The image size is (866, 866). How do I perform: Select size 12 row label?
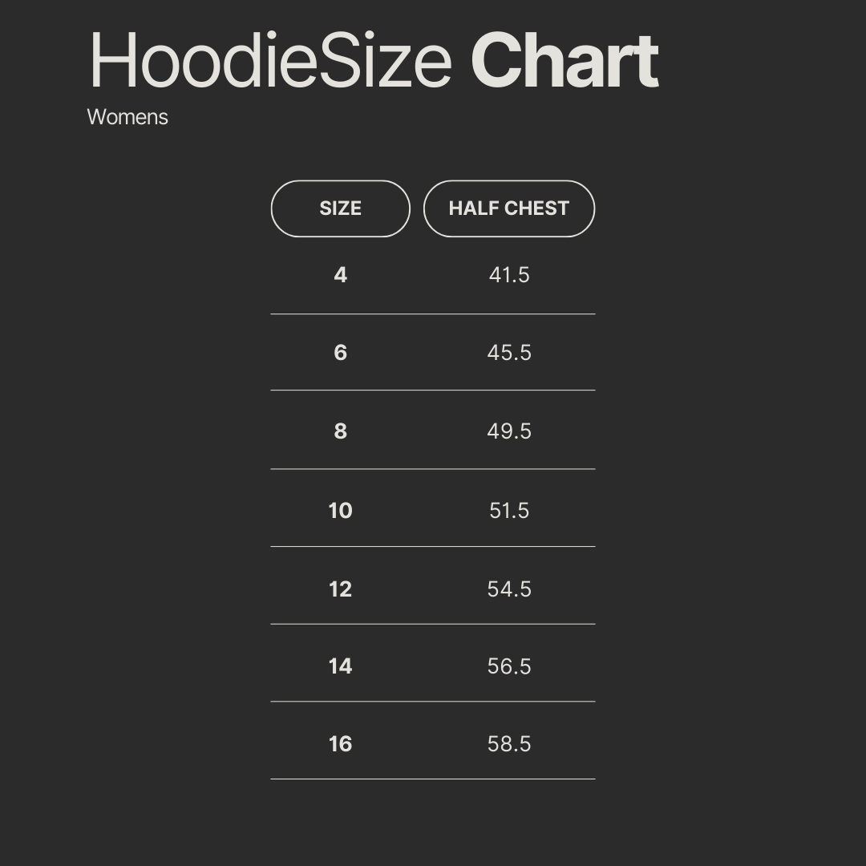[x=340, y=589]
